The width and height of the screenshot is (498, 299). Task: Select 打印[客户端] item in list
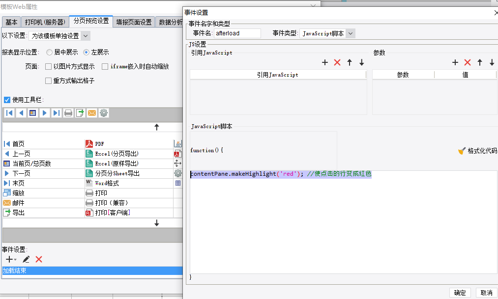[x=129, y=213]
